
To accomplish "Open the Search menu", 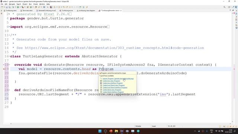I will coord(19,4).
